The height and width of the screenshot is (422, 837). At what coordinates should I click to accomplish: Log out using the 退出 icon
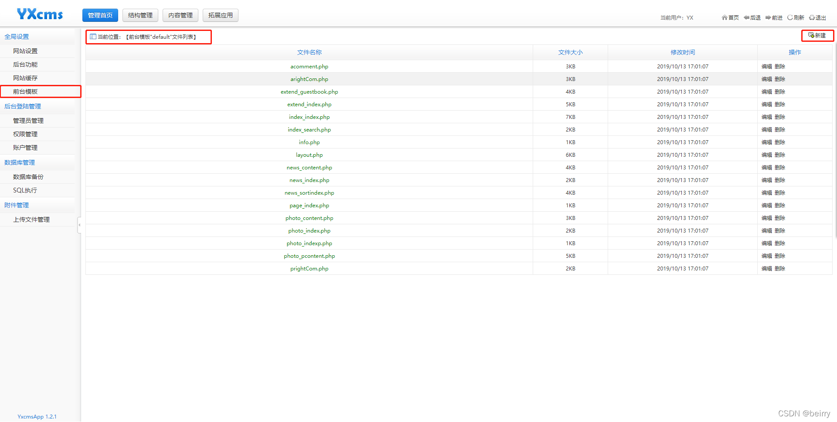coord(817,18)
